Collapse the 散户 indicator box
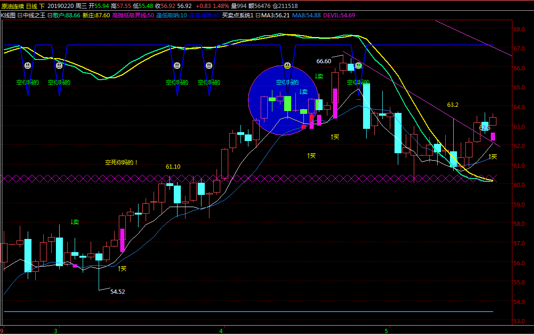The height and width of the screenshot is (335, 534). [x=50, y=15]
